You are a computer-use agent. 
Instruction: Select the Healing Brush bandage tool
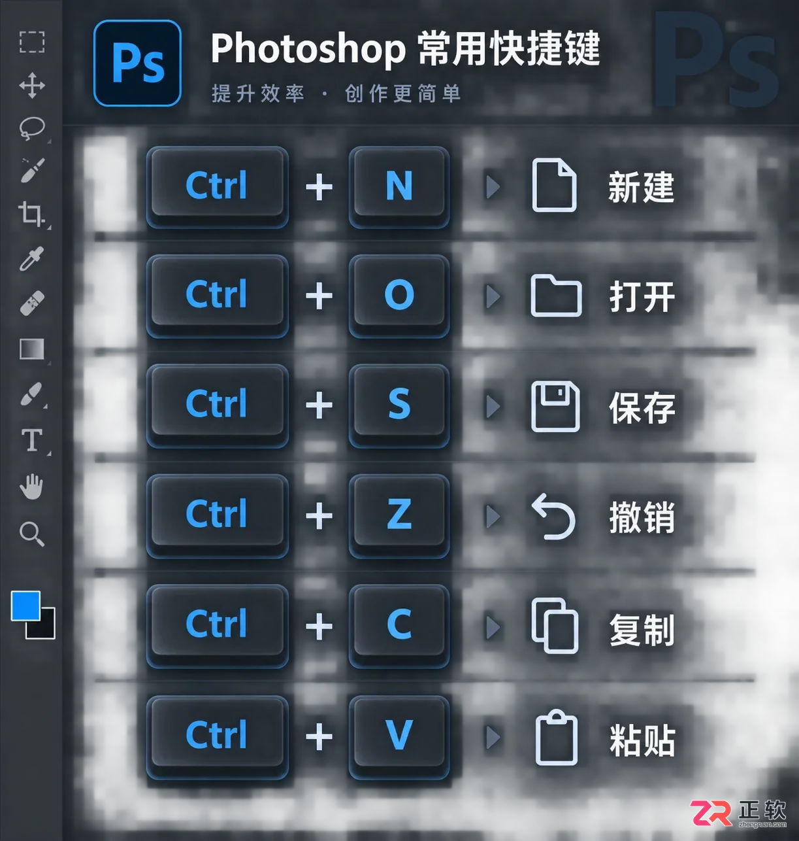tap(32, 303)
